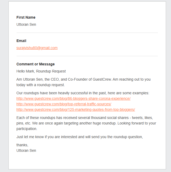The width and height of the screenshot is (171, 172).
Task: Click the "Our roundups have been heavily successful" line
Action: pyautogui.click(x=83, y=93)
